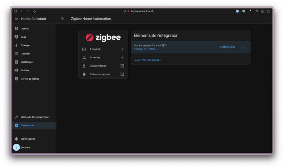Select Listes de tâches in sidebar

(x=34, y=79)
